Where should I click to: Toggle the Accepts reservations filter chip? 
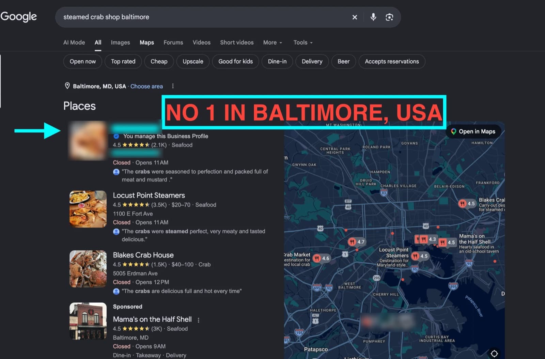pos(392,62)
